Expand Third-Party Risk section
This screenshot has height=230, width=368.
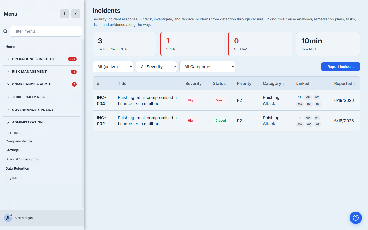point(41,97)
